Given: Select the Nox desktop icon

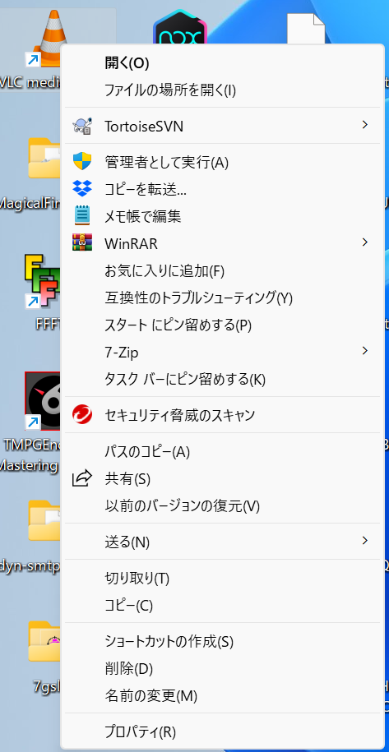Looking at the screenshot, I should (x=180, y=28).
